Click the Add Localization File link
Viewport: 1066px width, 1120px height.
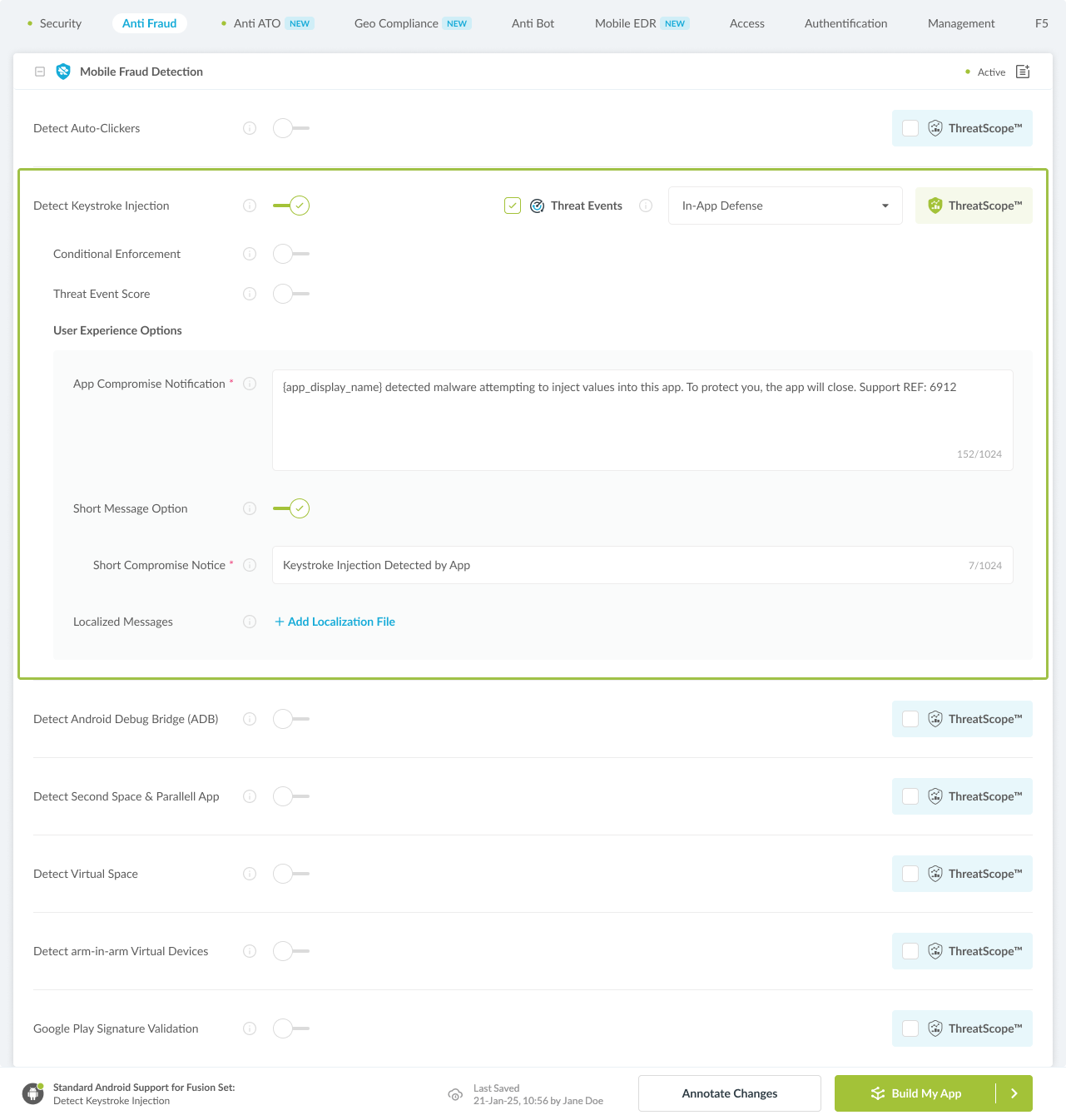(335, 622)
